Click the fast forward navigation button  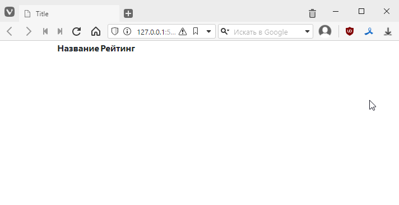point(60,31)
